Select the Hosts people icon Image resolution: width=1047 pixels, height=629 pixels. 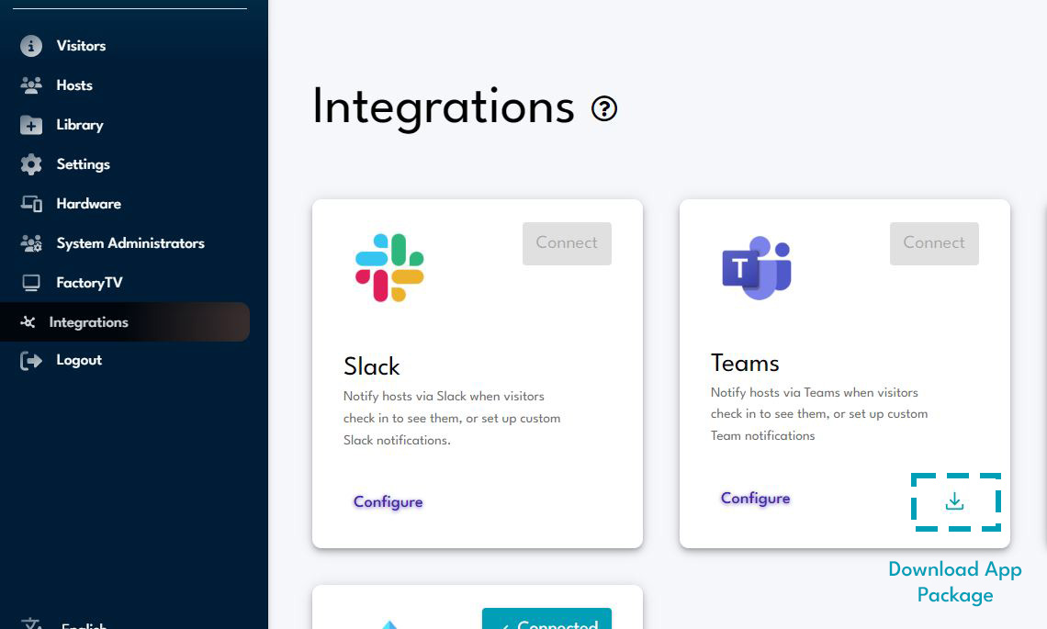point(31,84)
